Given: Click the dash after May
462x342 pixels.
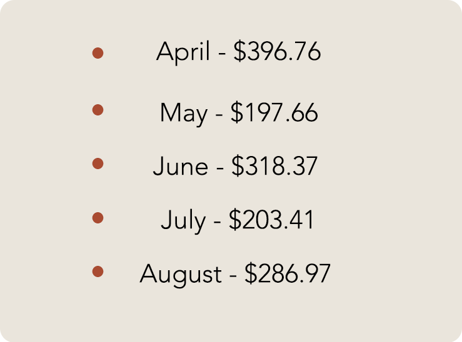Looking at the screenshot, I should 219,115.
